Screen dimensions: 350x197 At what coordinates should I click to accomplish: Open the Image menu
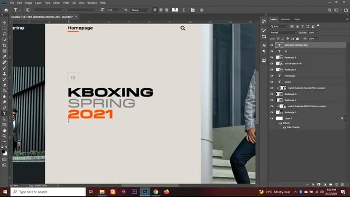click(x=28, y=3)
